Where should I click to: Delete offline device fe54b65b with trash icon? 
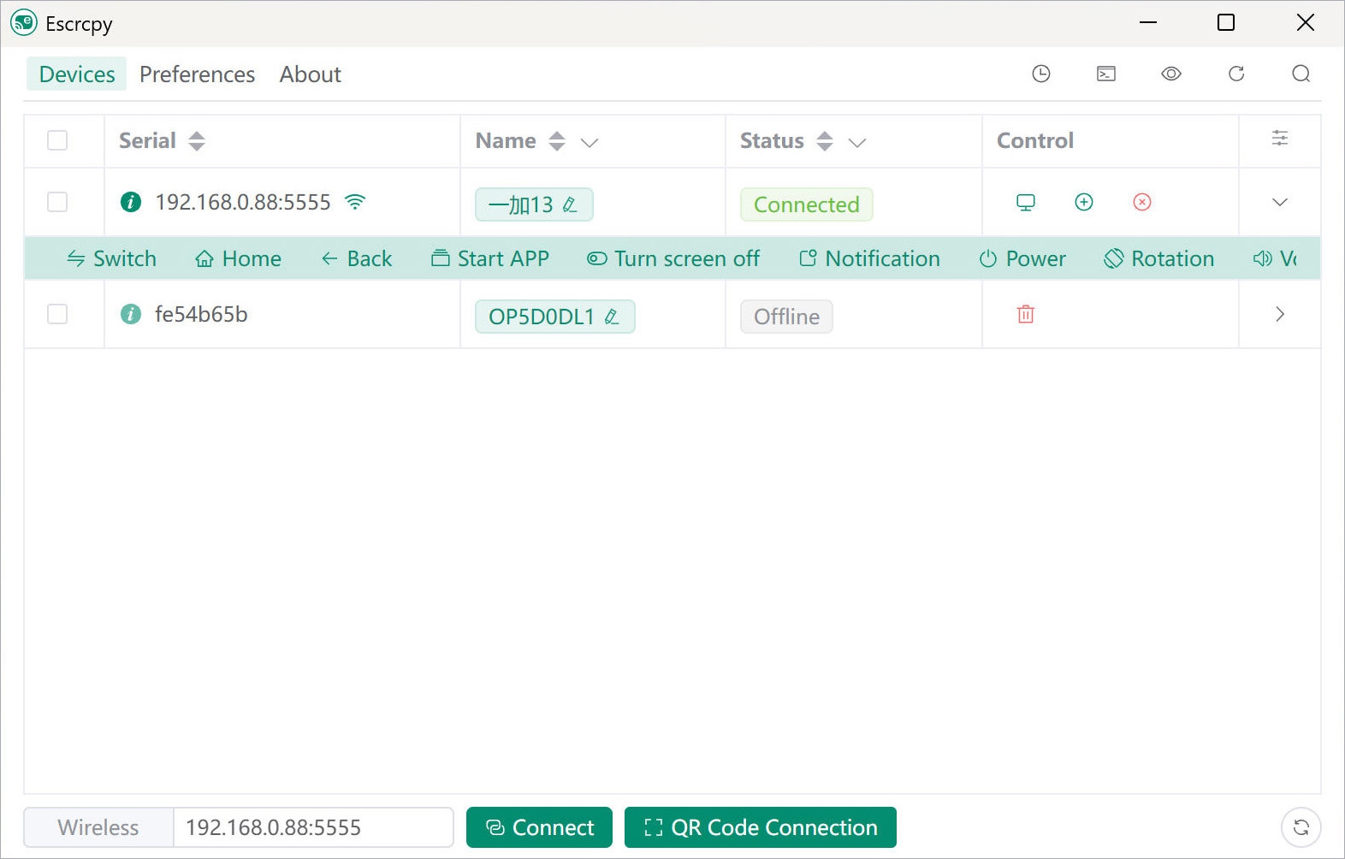[1026, 314]
